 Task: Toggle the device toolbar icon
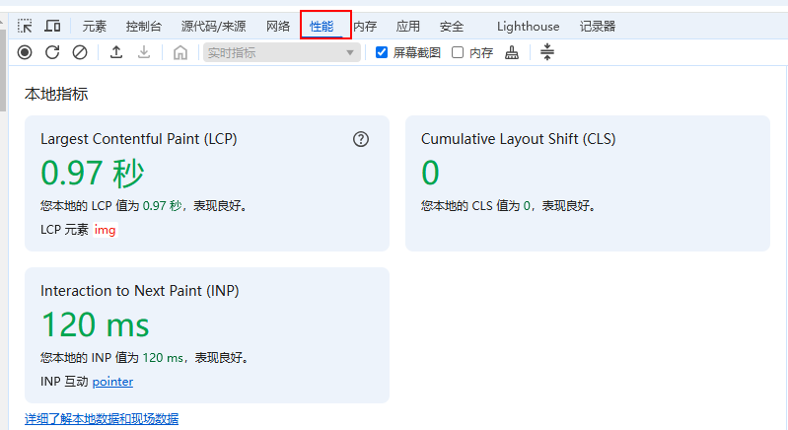coord(52,27)
